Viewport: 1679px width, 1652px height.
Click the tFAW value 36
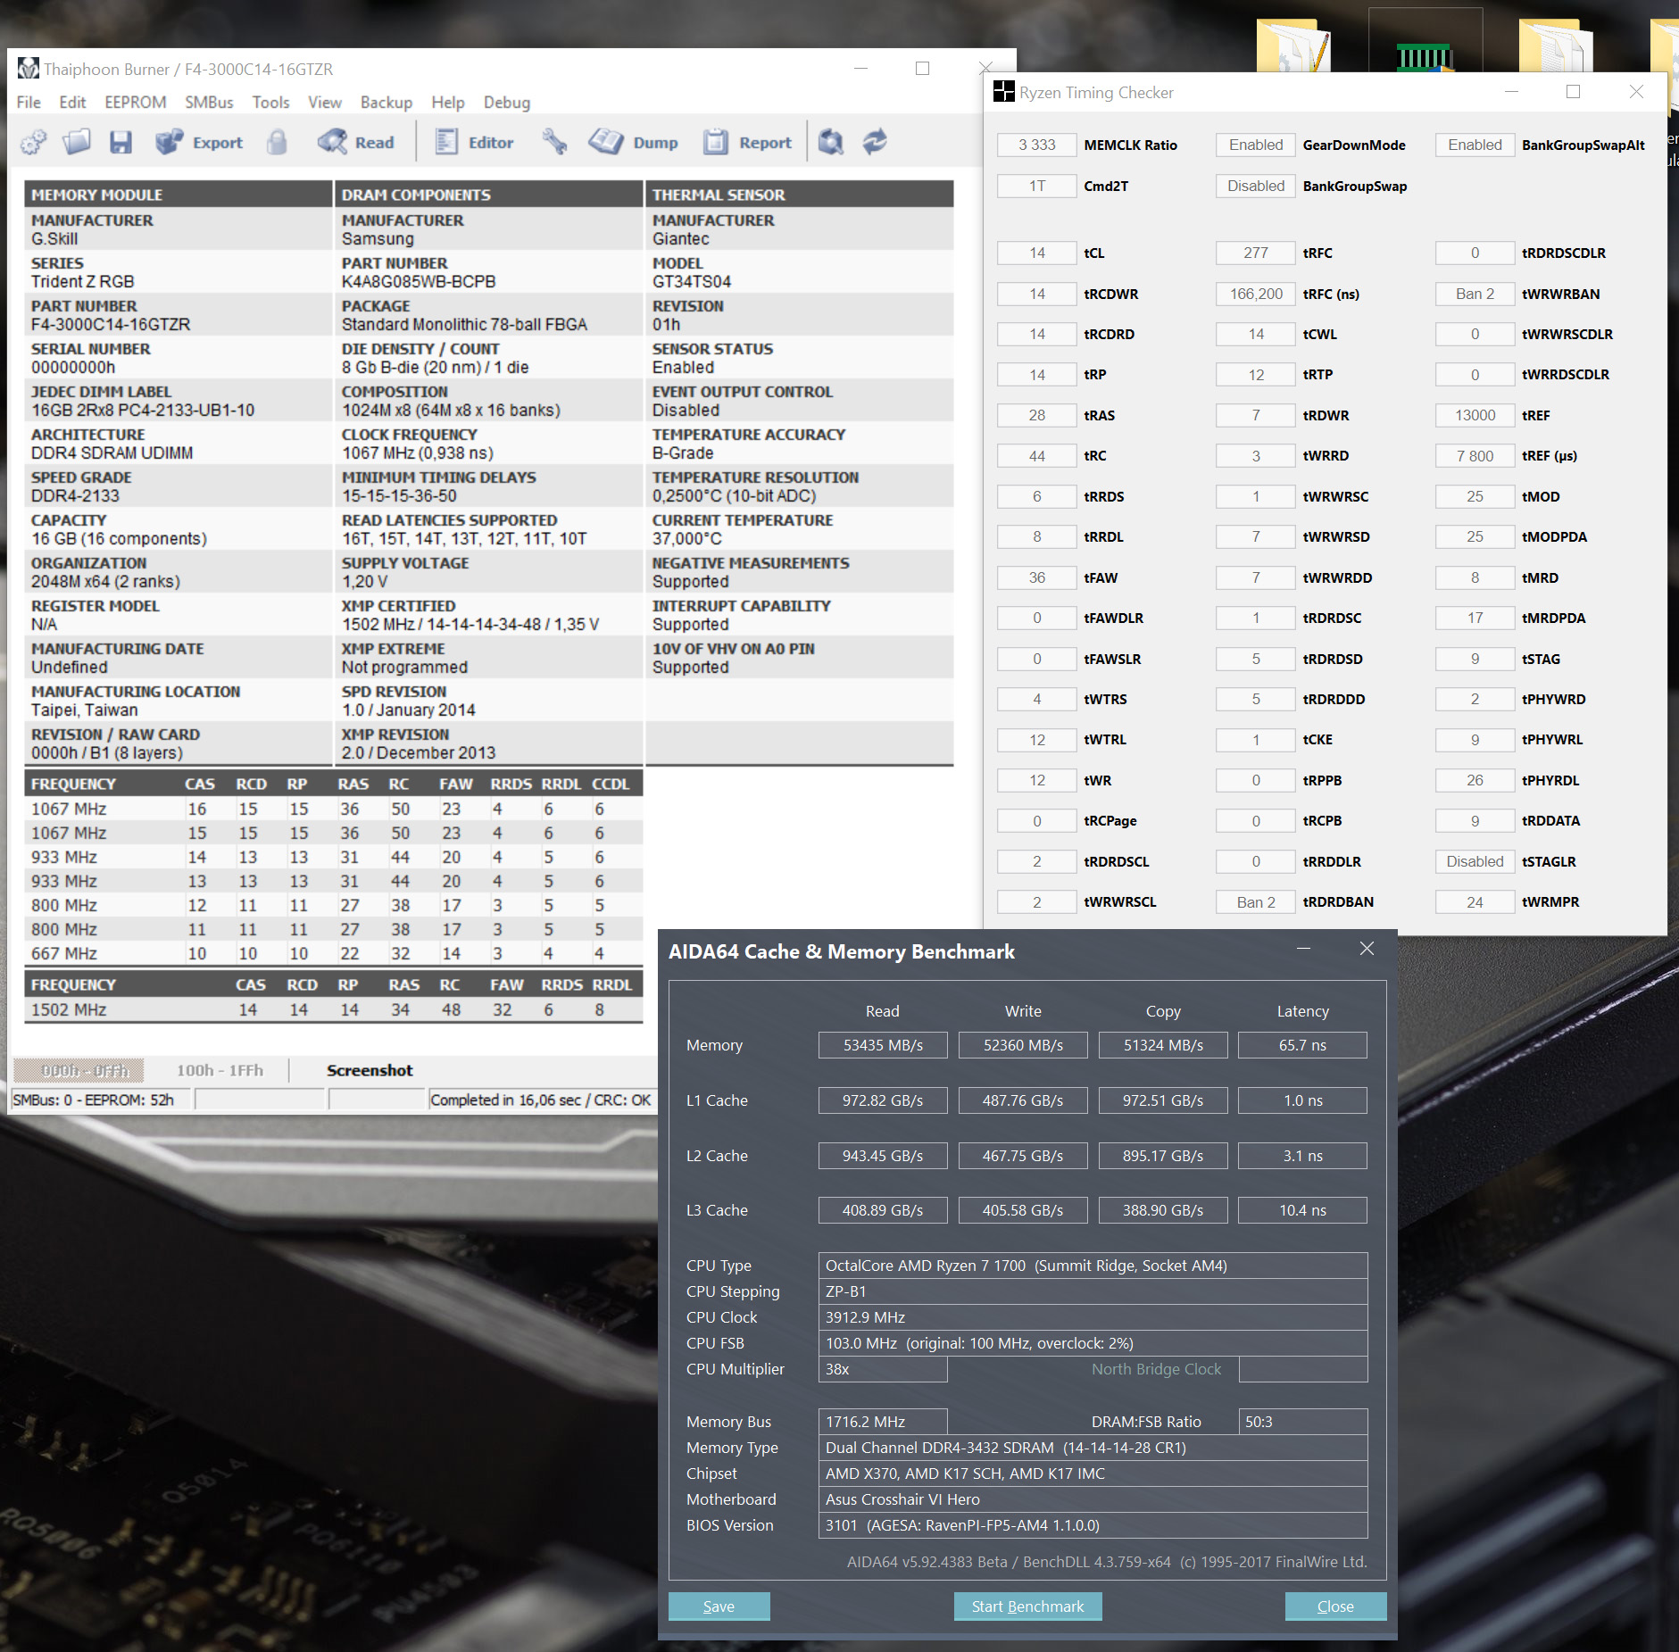coord(1036,577)
